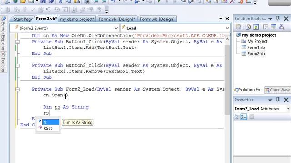
Task: Open Property Pages icon in Properties panel
Action: point(251,117)
